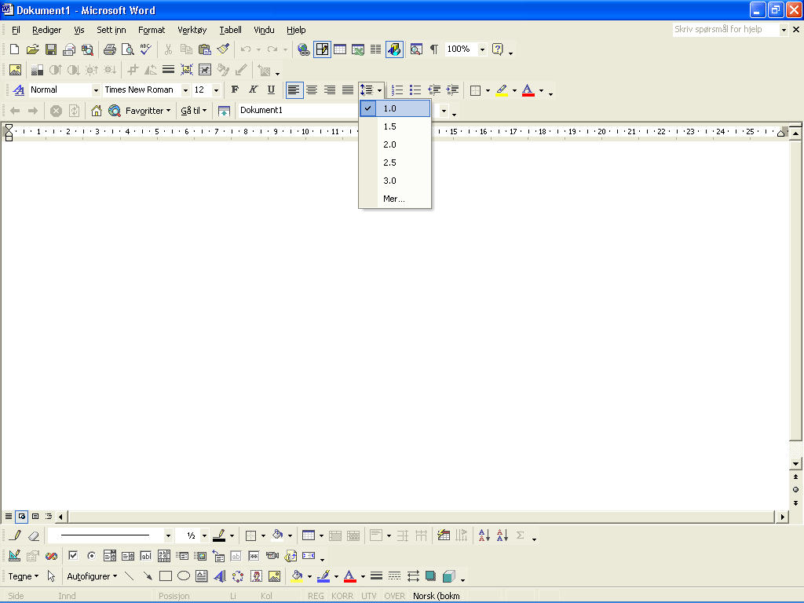Open Mer... line spacing options
Viewport: 804px width, 603px height.
(x=395, y=199)
